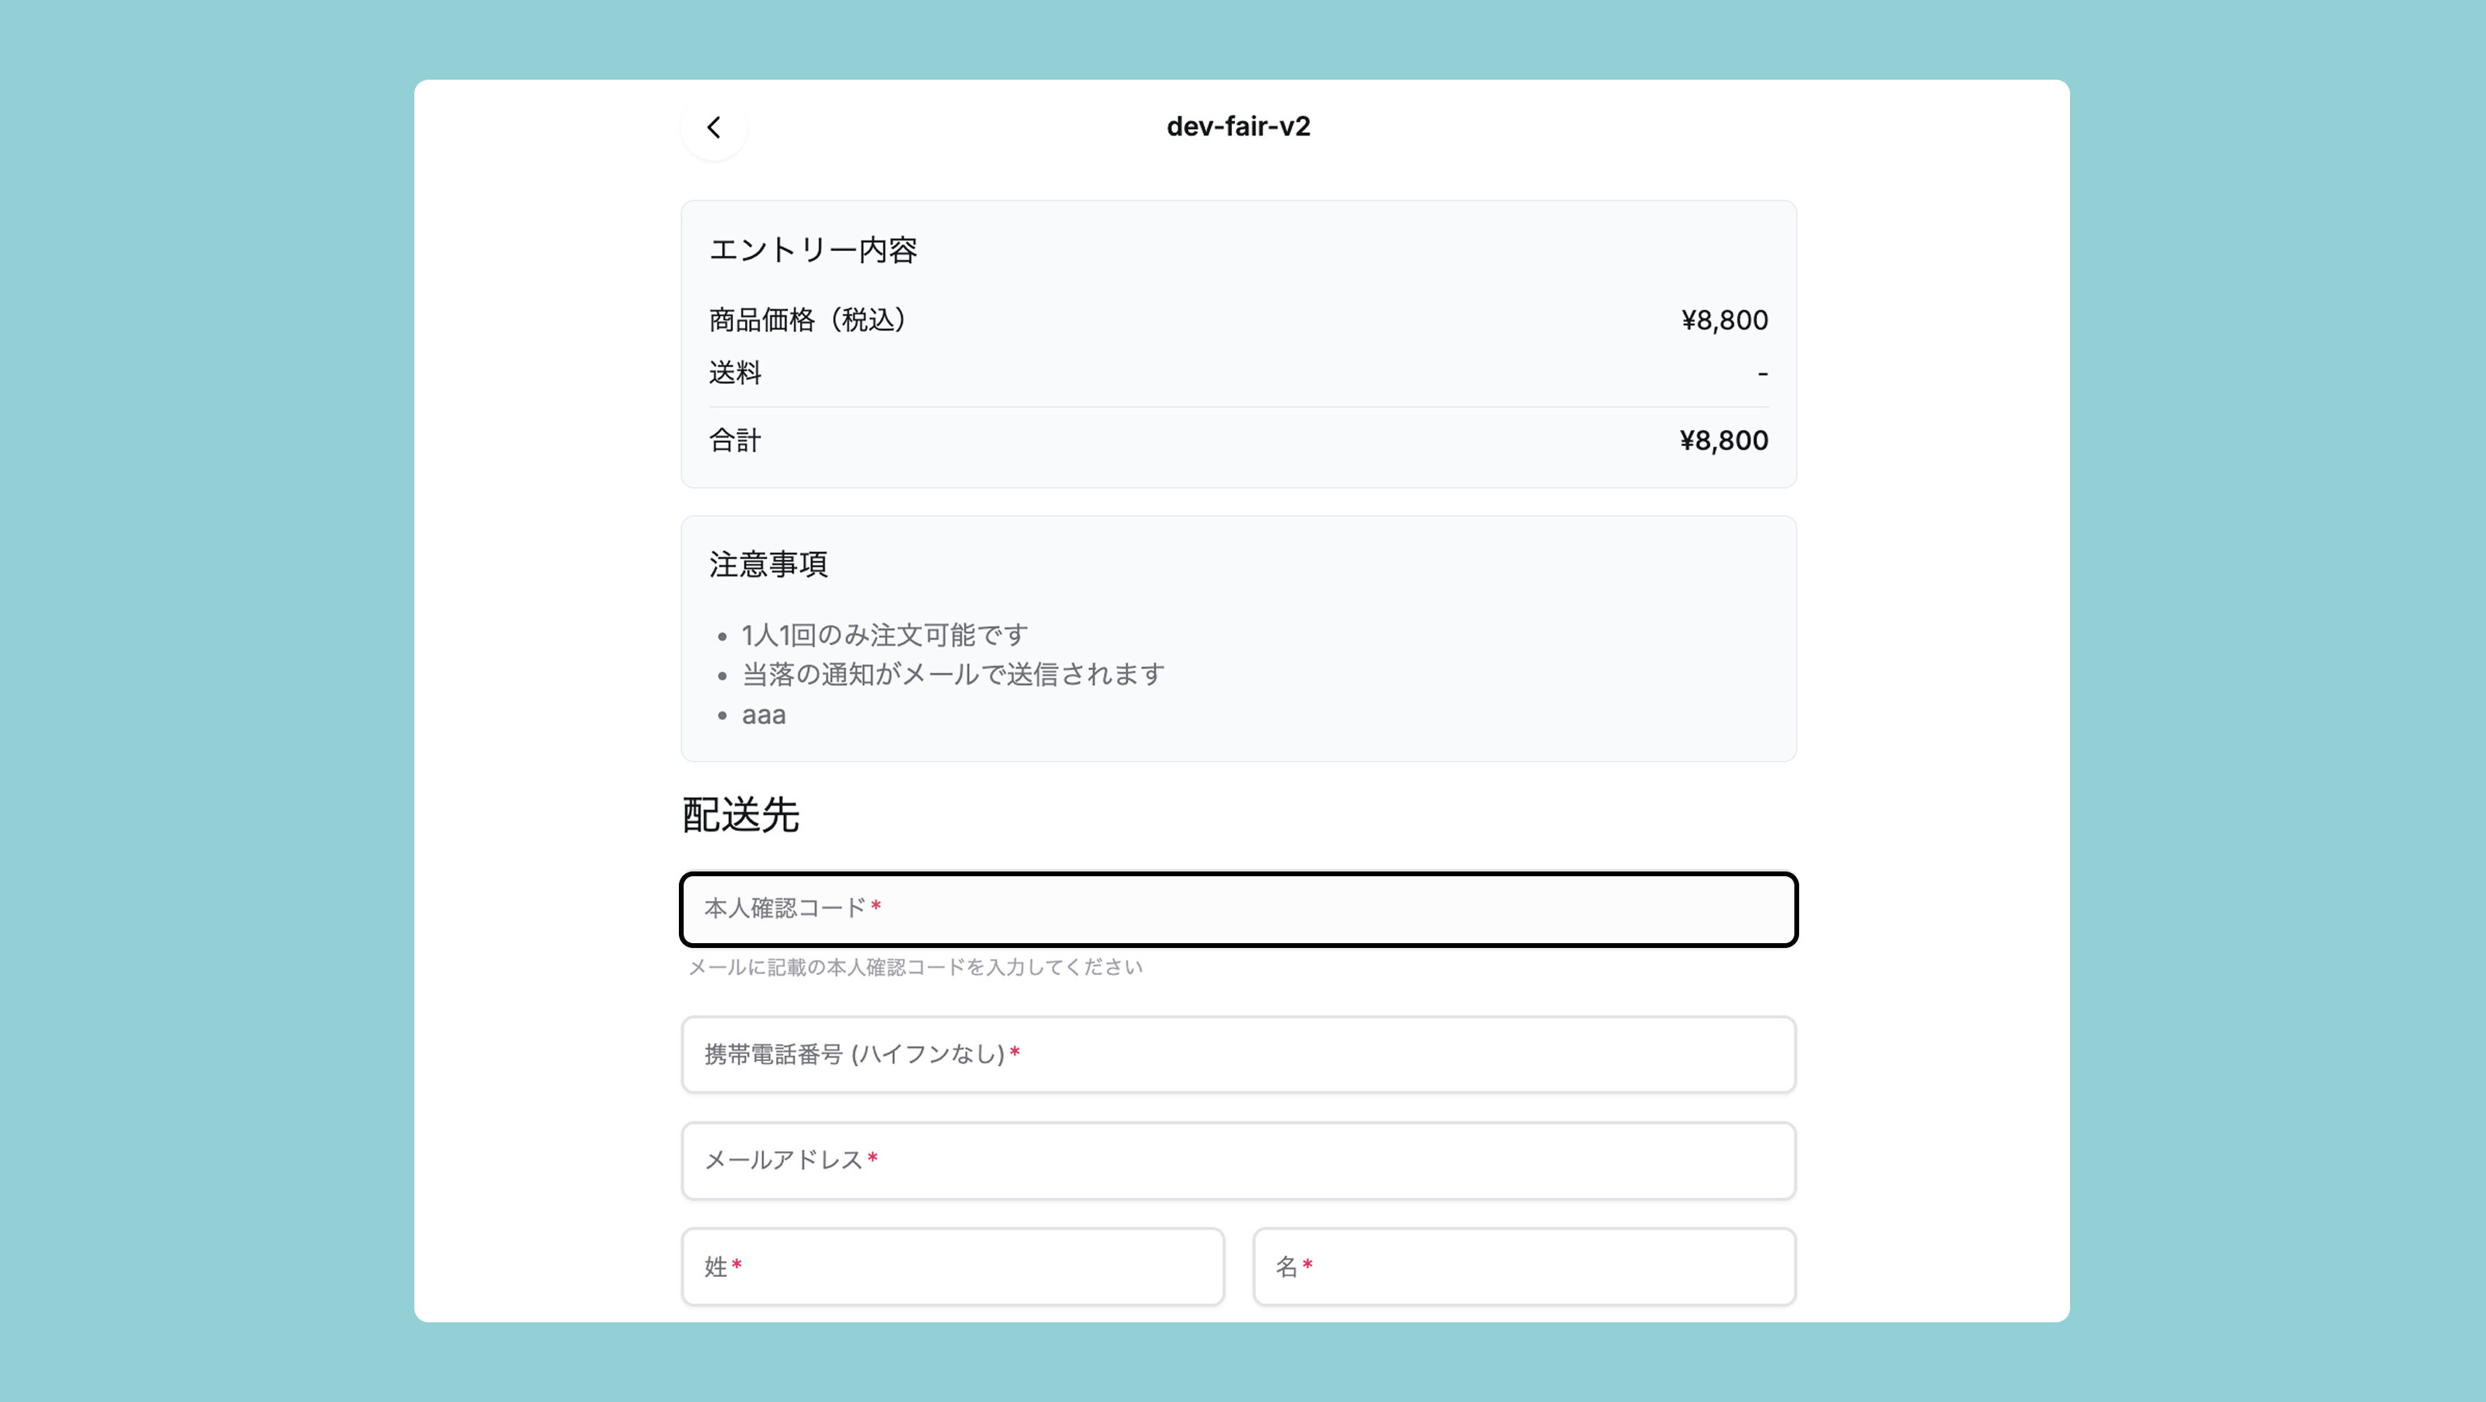Click the shipping fee dash value
Screen dimensions: 2486x1402
(x=1763, y=374)
